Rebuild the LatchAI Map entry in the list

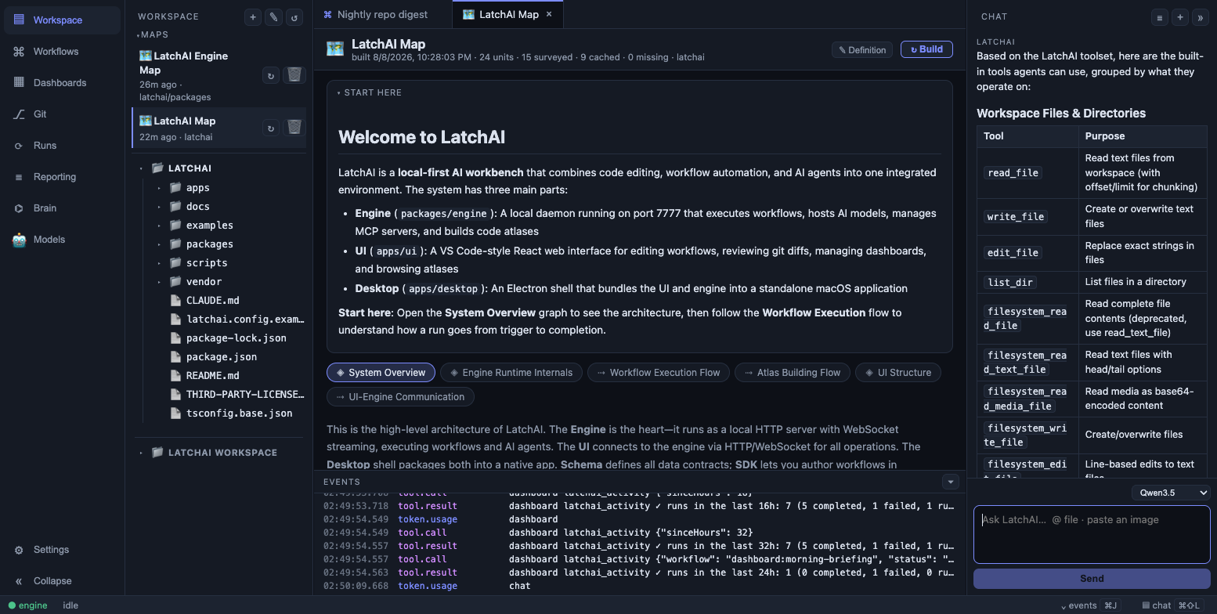tap(271, 128)
